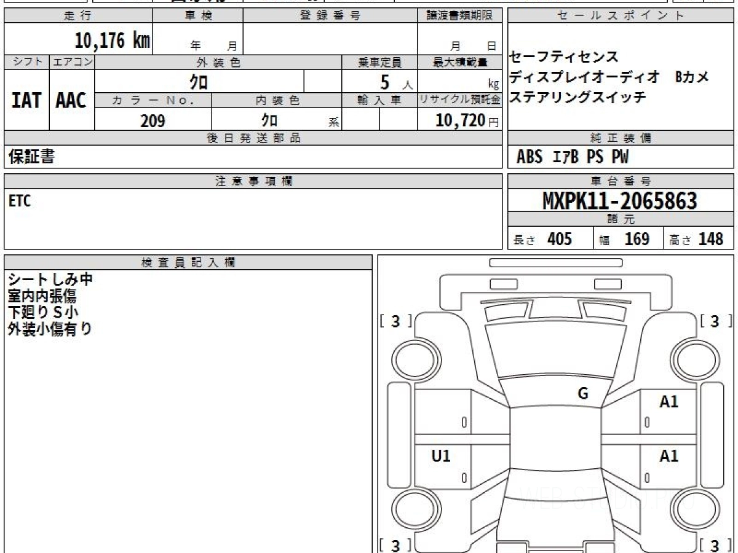Click the シフト header cell
Screen dimensions: 738x553
point(26,62)
